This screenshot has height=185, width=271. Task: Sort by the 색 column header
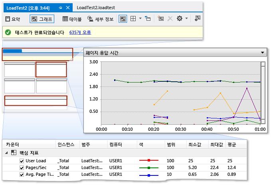(x=151, y=144)
